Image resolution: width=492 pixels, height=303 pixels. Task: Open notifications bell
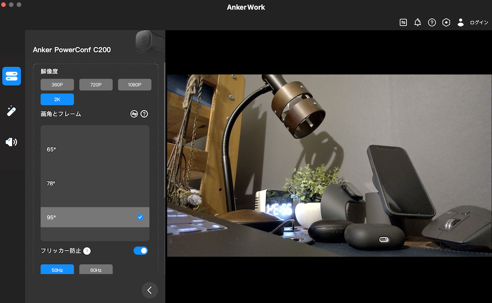[x=418, y=22]
